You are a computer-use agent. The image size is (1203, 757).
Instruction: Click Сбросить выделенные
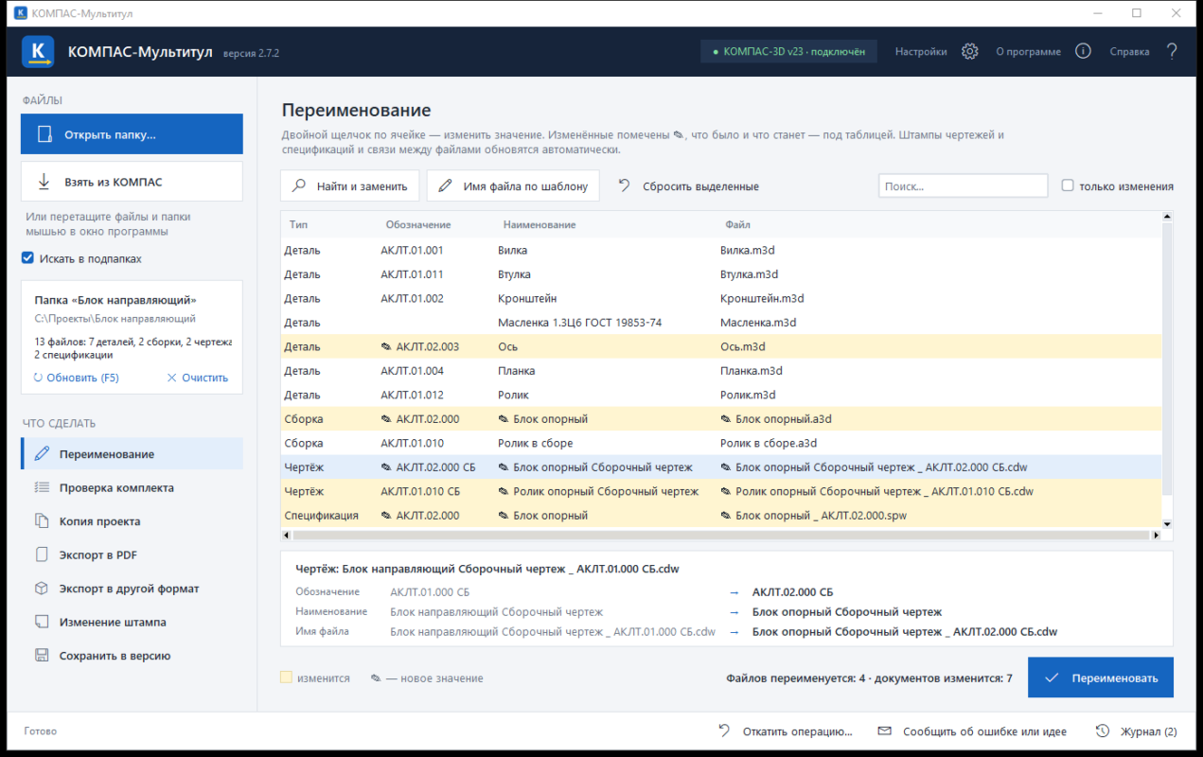[689, 186]
